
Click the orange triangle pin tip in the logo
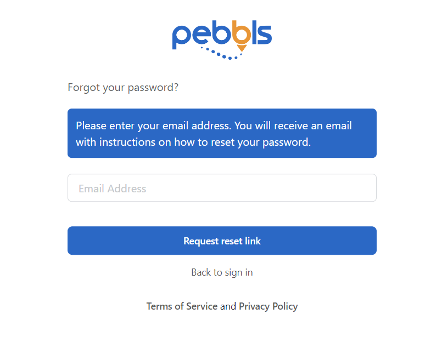coord(242,48)
